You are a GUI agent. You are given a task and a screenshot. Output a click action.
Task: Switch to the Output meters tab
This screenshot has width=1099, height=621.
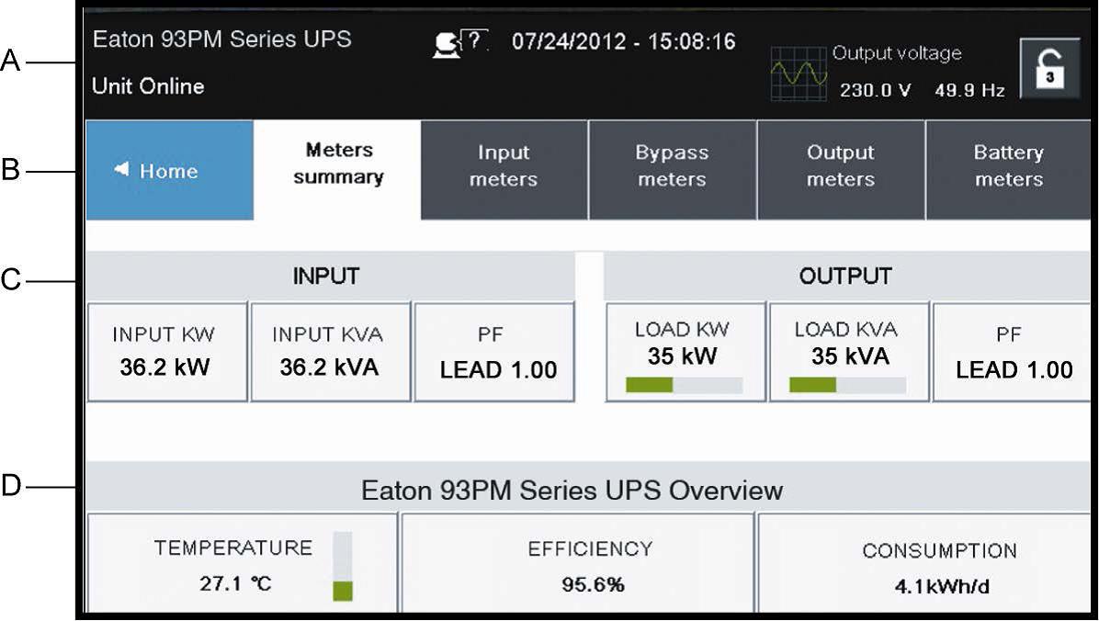(x=841, y=170)
